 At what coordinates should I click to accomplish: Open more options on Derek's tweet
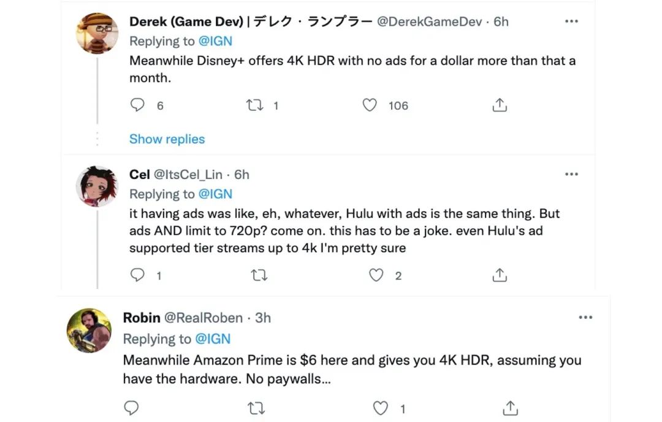[x=571, y=21]
